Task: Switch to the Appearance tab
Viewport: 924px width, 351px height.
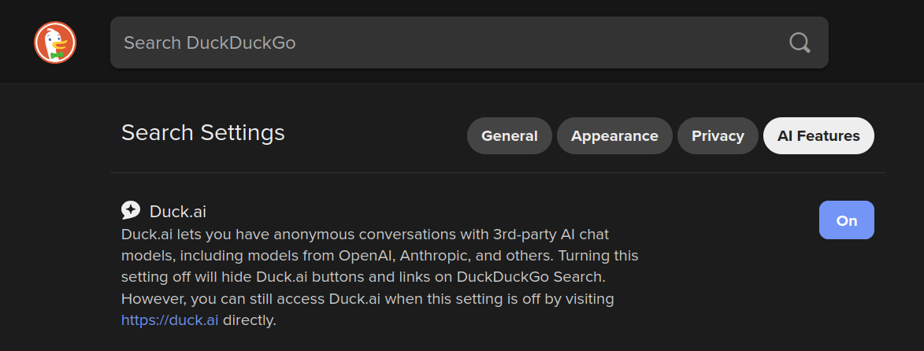Action: pos(614,136)
